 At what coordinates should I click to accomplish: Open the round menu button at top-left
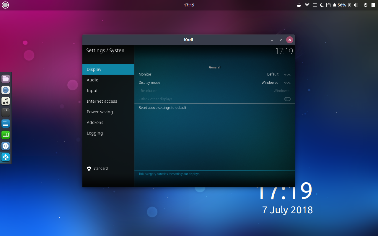[5, 5]
